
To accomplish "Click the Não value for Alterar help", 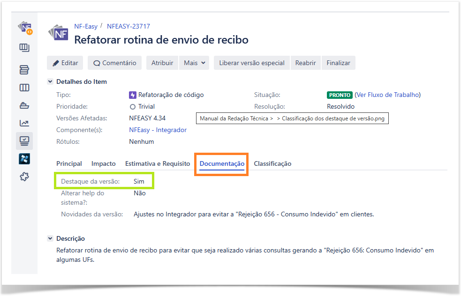I will point(140,193).
